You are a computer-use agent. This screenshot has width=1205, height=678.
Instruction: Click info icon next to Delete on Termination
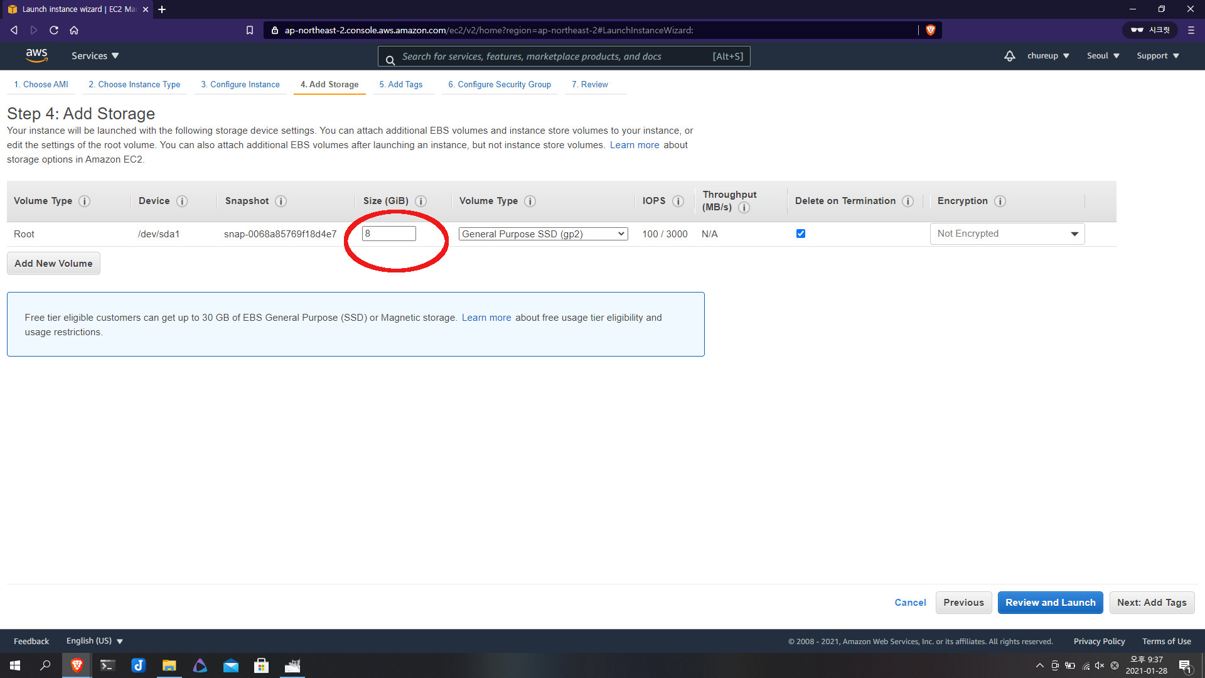click(x=908, y=202)
